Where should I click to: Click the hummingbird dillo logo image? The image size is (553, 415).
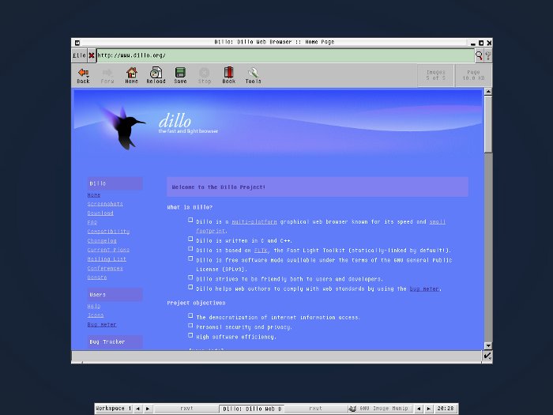coord(124,126)
